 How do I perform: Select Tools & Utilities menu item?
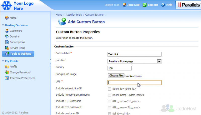18,54
